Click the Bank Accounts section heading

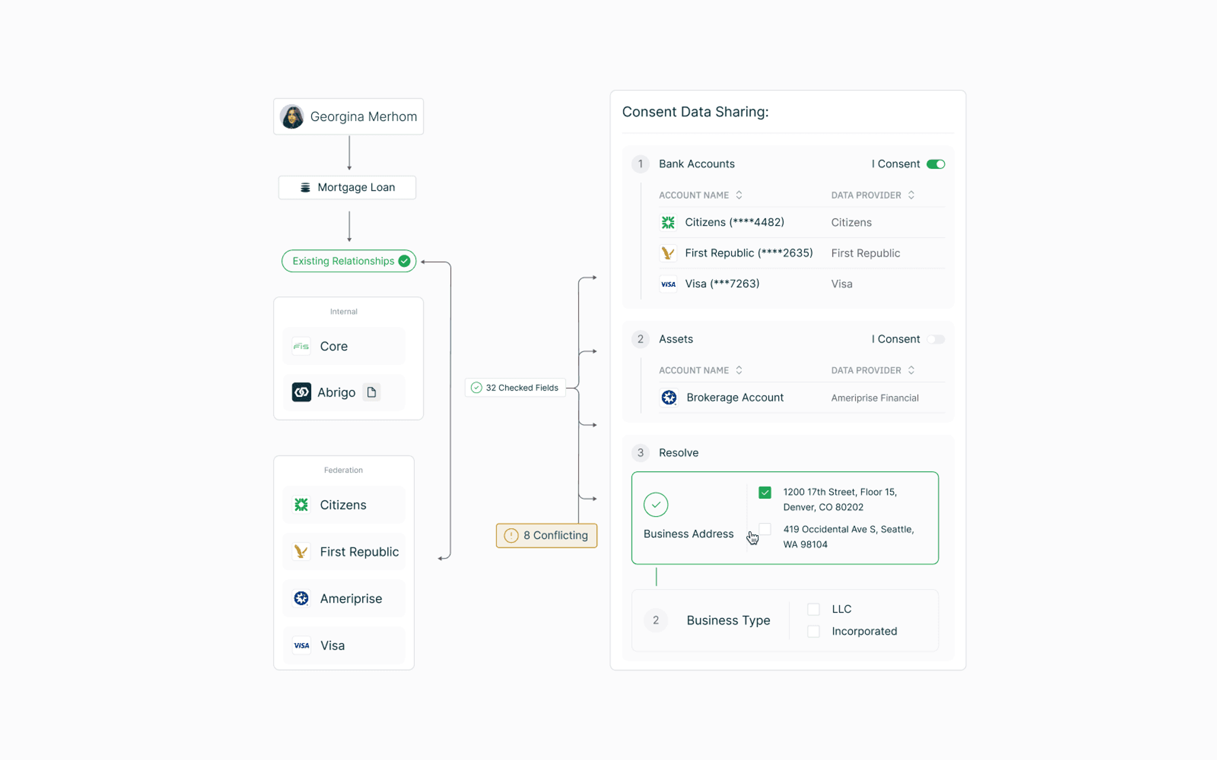coord(697,164)
